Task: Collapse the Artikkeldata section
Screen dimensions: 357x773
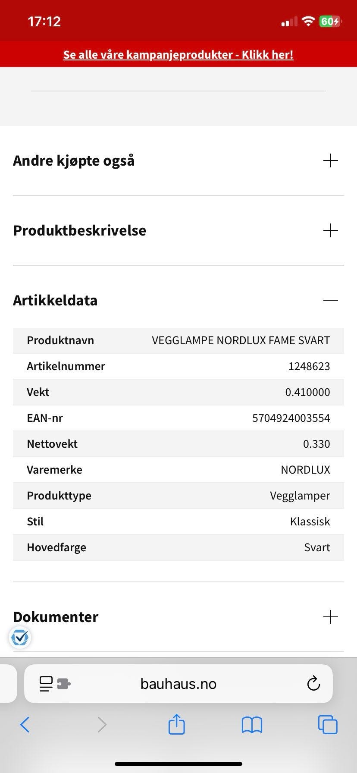Action: 331,300
